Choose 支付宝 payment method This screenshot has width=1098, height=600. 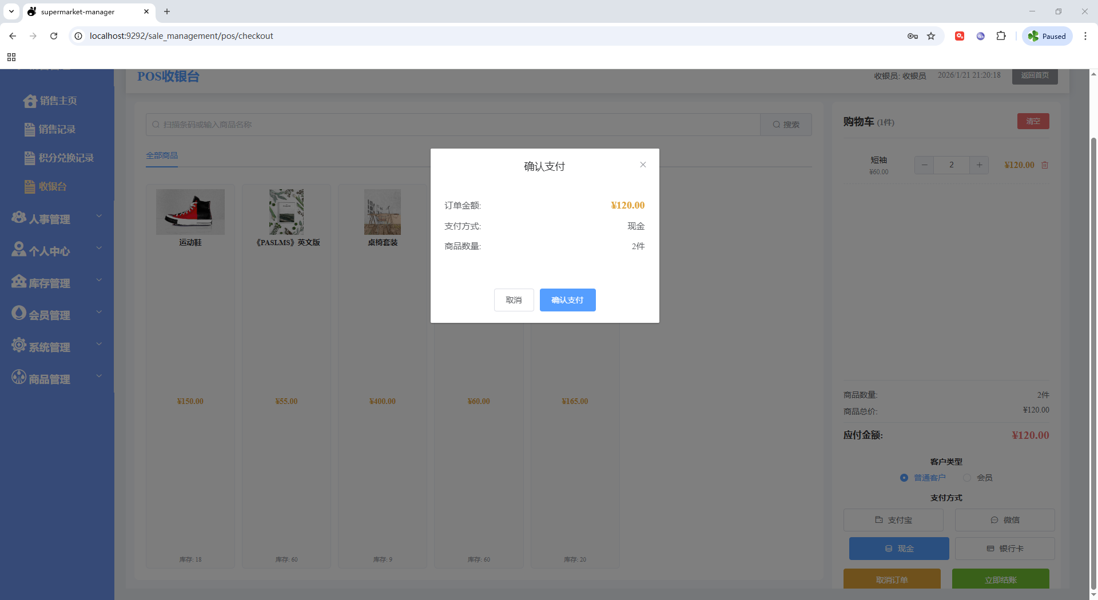click(893, 520)
